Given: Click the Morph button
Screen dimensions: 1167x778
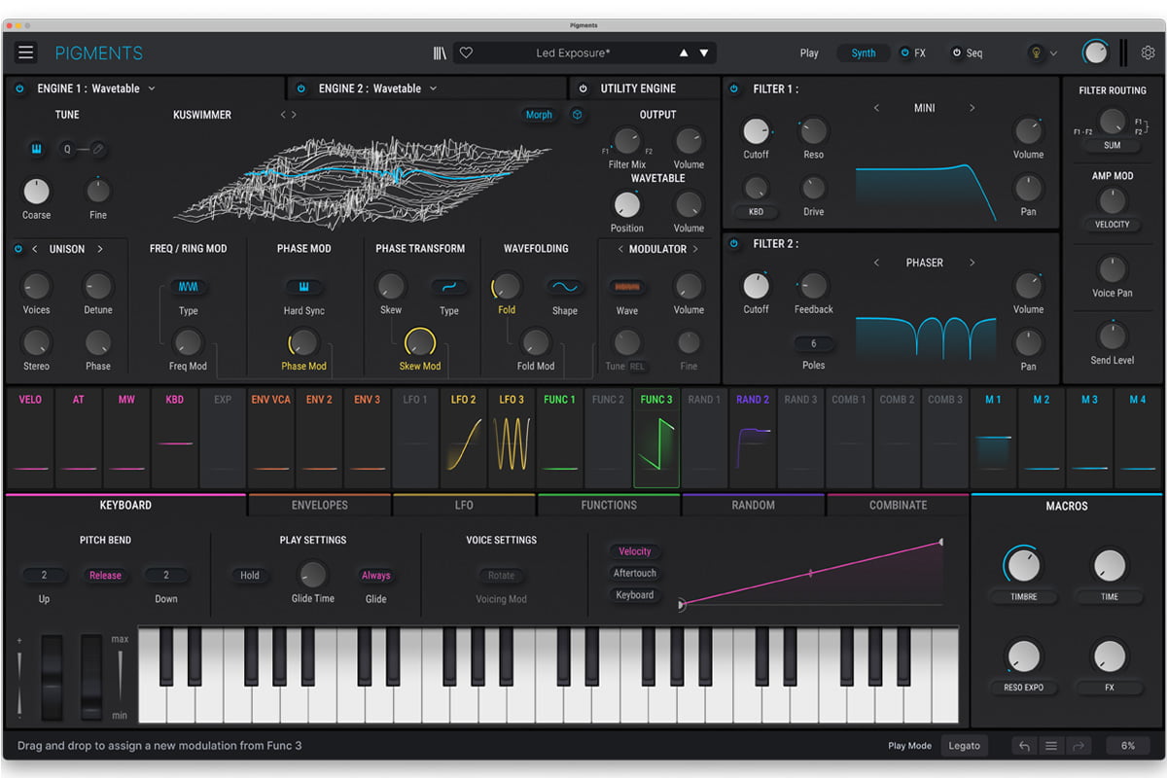Looking at the screenshot, I should 539,115.
